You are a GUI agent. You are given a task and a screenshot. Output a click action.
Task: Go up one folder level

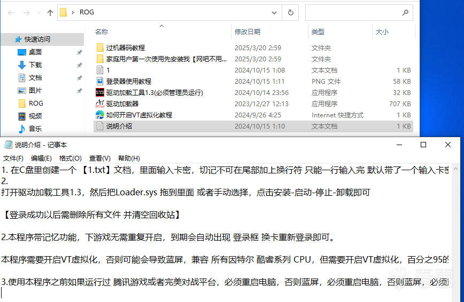pos(50,12)
